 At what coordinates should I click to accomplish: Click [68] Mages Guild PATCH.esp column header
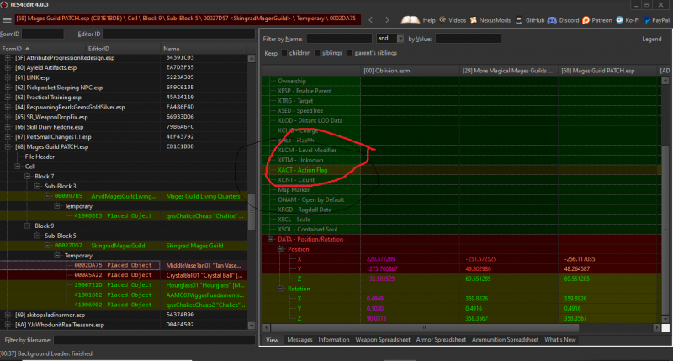coord(607,71)
